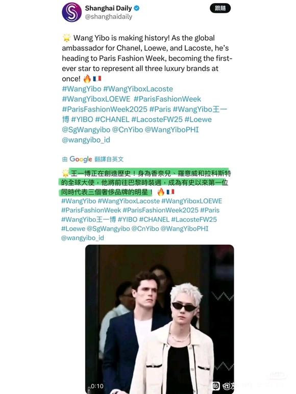Click the blue verified badge

point(137,8)
